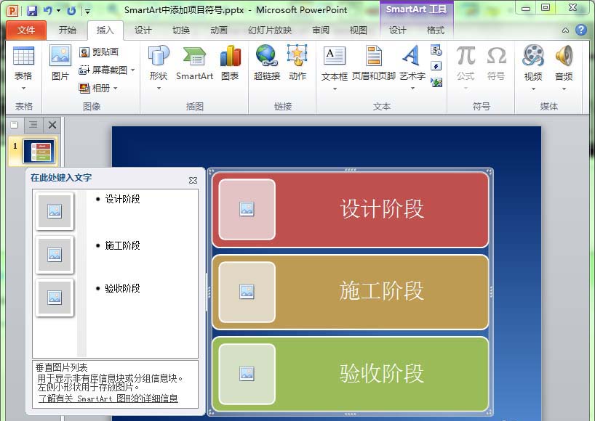
Task: Insert clip art via 剪贴画
Action: click(99, 52)
